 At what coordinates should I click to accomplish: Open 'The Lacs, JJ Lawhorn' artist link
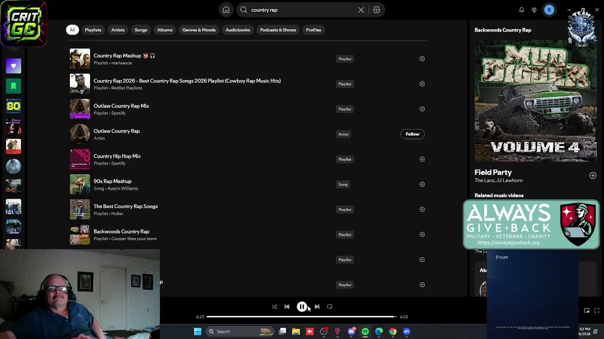(x=498, y=180)
